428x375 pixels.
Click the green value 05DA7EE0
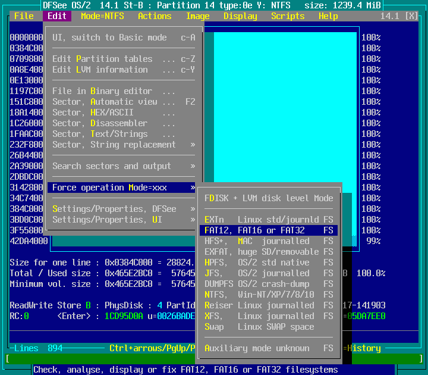coord(366,316)
